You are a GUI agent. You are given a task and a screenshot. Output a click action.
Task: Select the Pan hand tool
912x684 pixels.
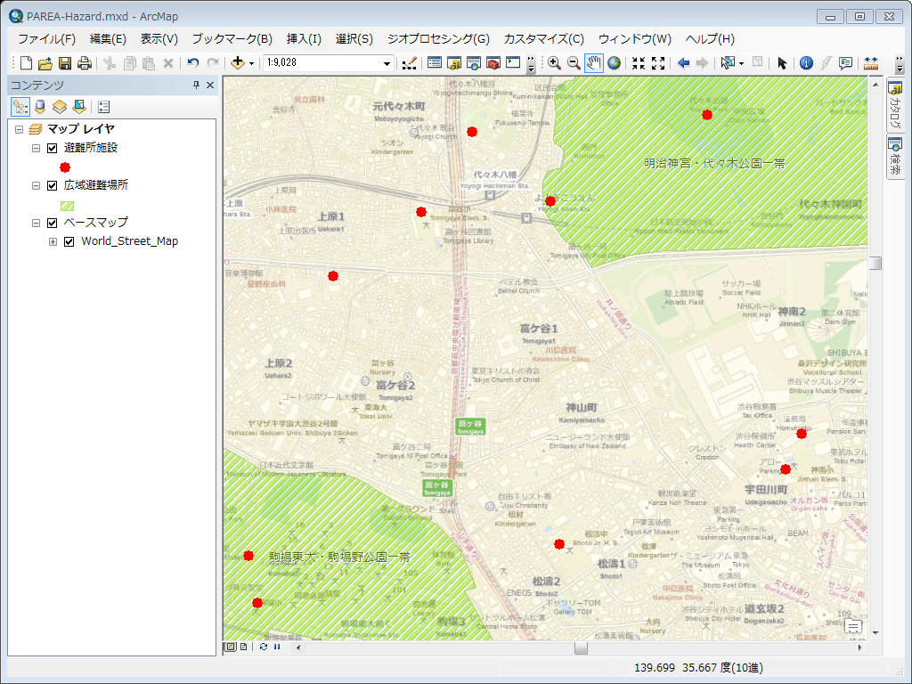(593, 63)
